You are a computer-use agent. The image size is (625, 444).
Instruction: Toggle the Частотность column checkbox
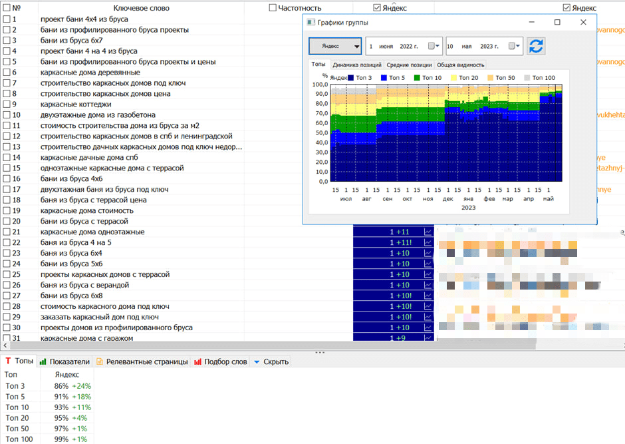click(x=273, y=8)
